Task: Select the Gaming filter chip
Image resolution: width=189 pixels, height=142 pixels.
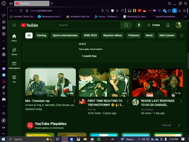Action: tap(42, 35)
